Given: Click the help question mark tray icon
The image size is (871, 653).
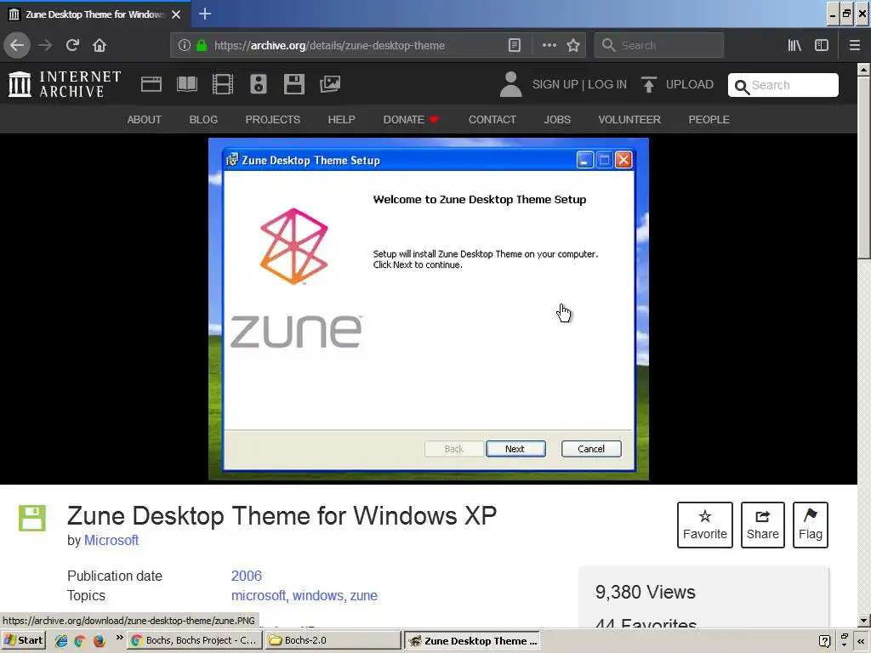Looking at the screenshot, I should point(825,641).
